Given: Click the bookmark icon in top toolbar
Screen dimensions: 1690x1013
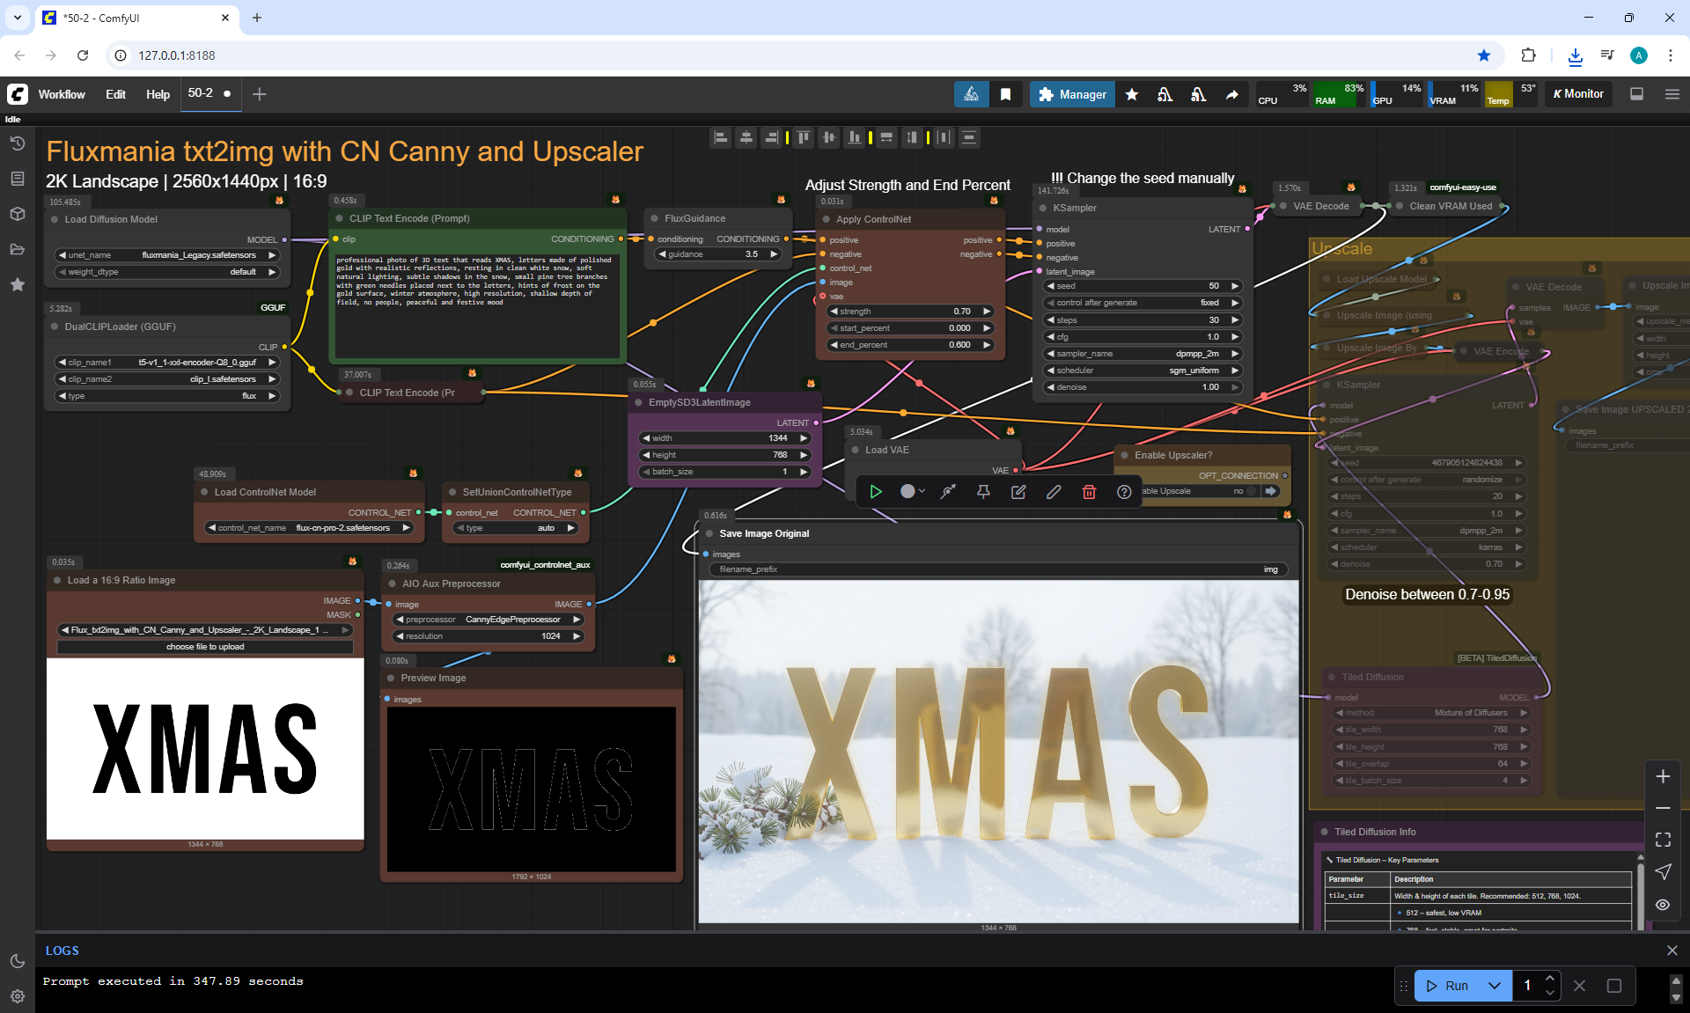Looking at the screenshot, I should tap(1005, 94).
